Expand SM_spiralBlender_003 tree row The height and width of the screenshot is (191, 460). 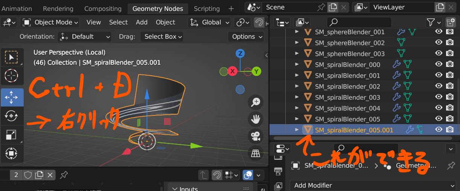point(297,97)
